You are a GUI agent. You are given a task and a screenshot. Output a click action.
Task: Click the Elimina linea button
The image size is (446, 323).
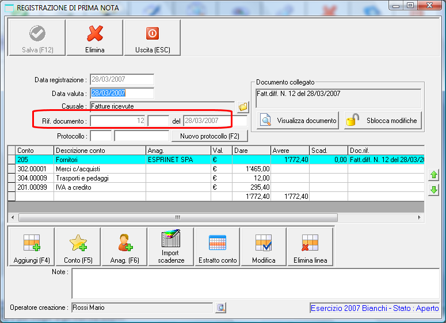coord(310,247)
